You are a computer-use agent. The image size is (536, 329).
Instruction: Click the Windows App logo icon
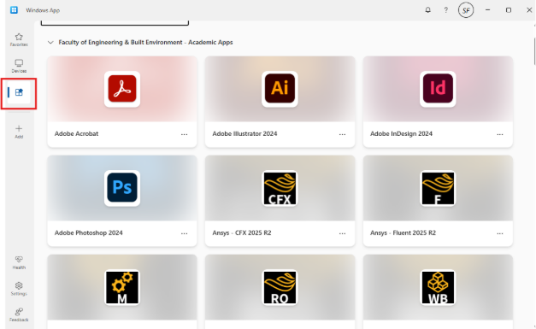(x=14, y=10)
